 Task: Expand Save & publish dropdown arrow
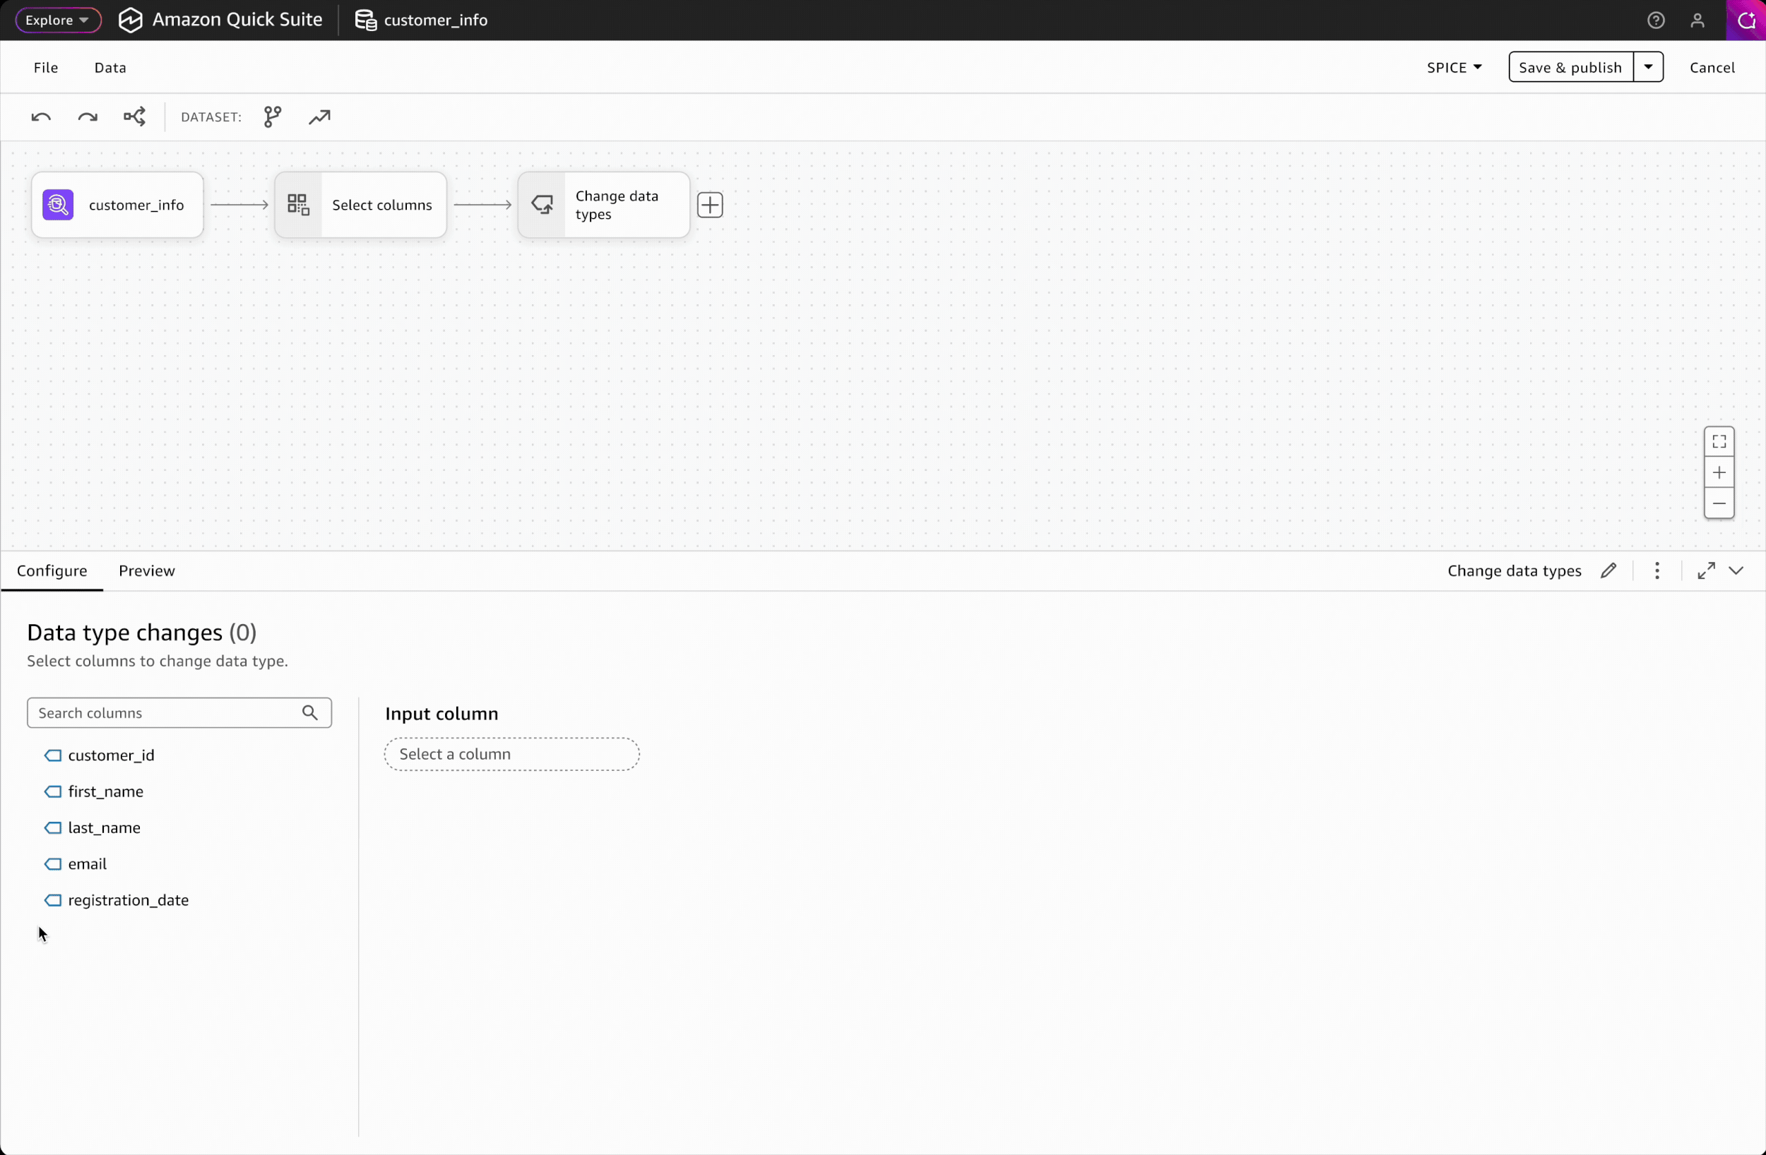click(1647, 68)
